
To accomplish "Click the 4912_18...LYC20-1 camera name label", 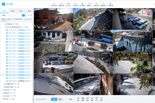I will 41,99.
